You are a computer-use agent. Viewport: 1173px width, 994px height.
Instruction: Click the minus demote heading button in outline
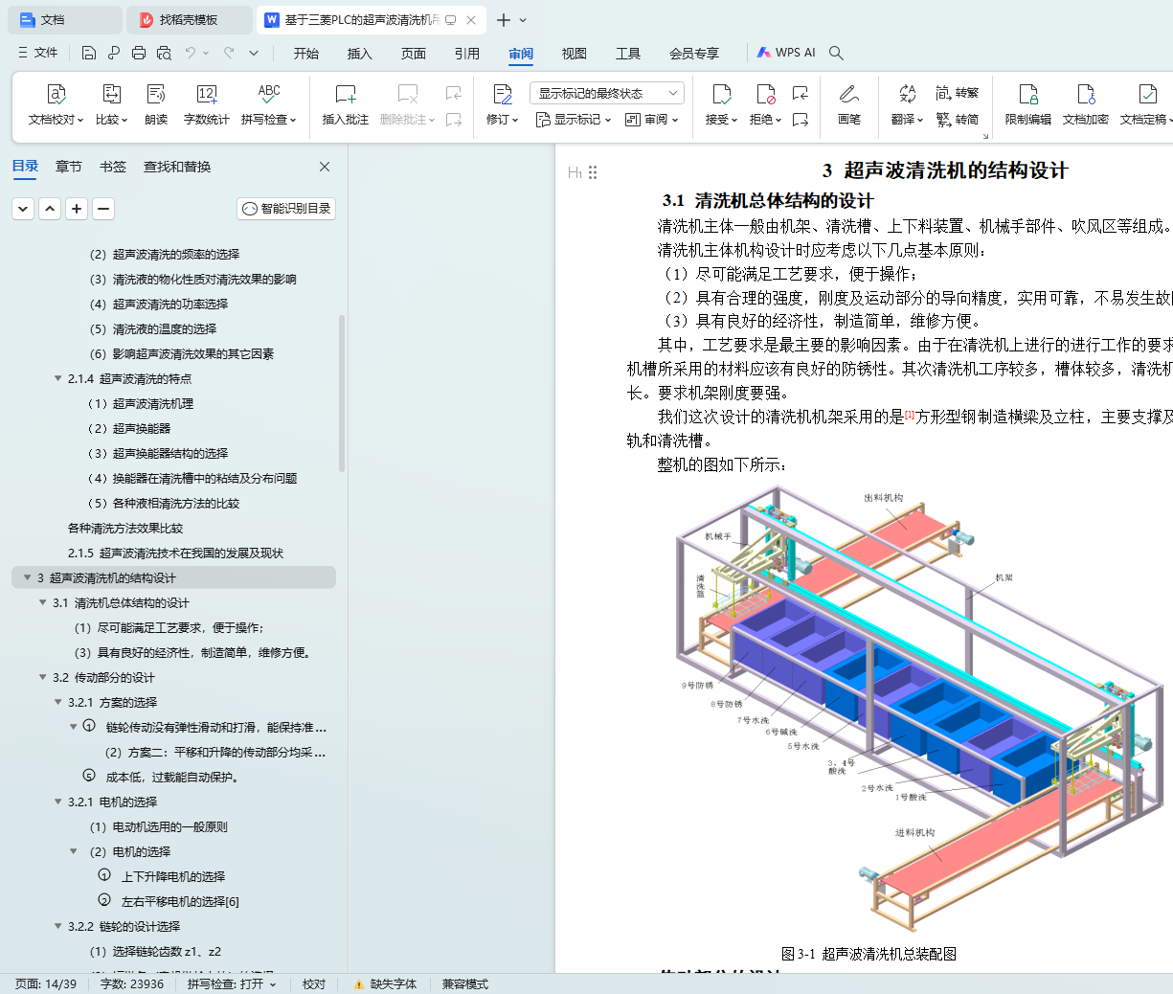[x=103, y=208]
